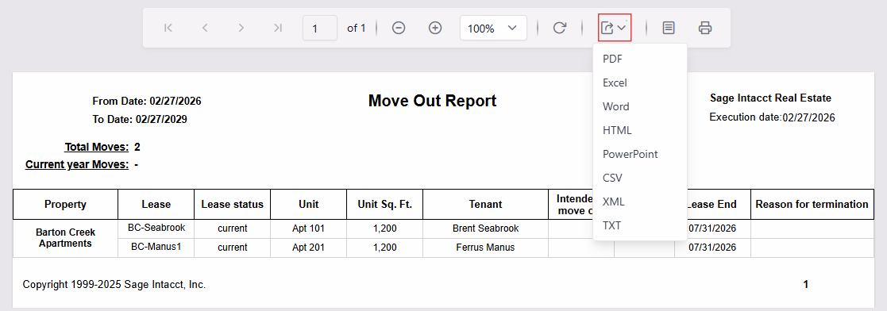Click the Brent Seabrook tenant cell
The height and width of the screenshot is (311, 887).
point(485,228)
